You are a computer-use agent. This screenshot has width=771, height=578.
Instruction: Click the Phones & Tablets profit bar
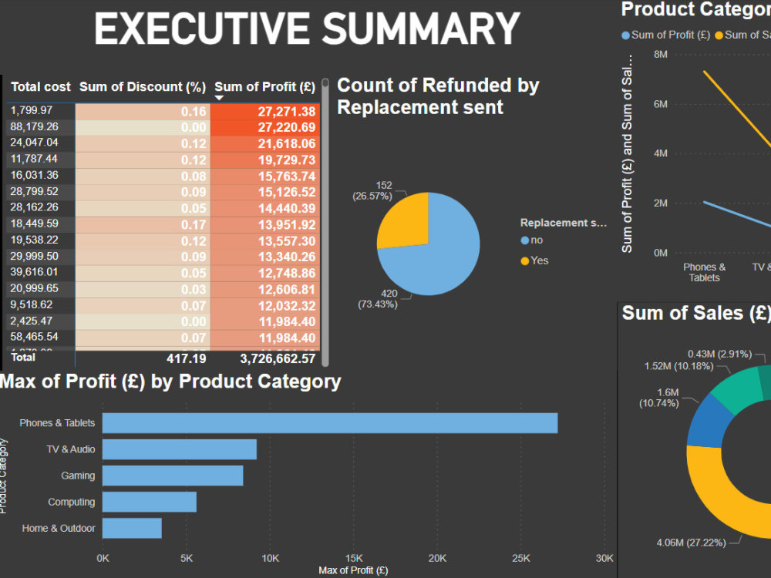click(324, 422)
